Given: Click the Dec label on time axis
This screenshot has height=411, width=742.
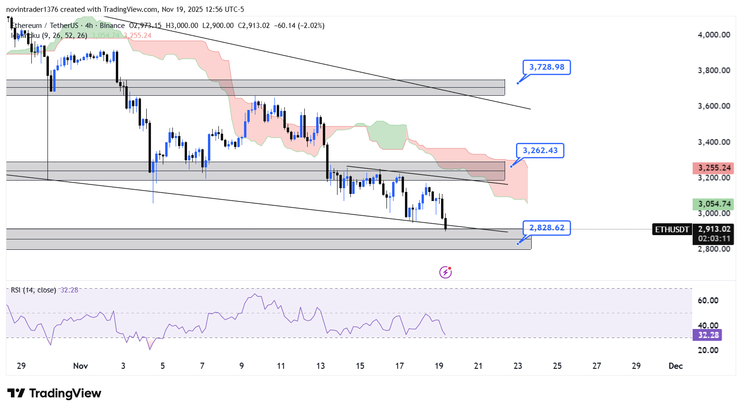Looking at the screenshot, I should pyautogui.click(x=675, y=366).
